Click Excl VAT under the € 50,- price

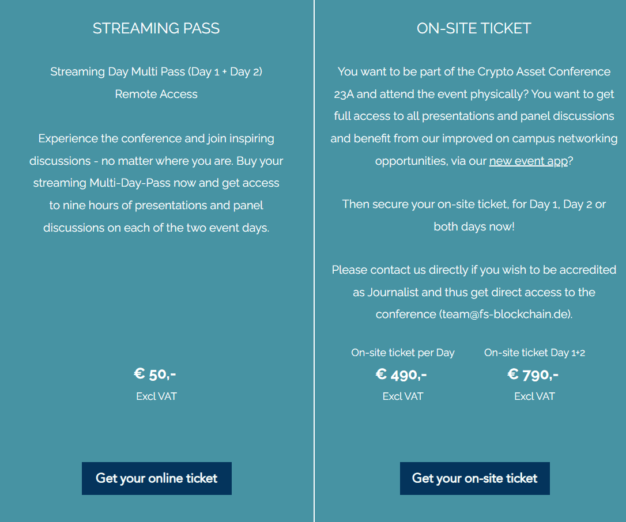point(156,396)
